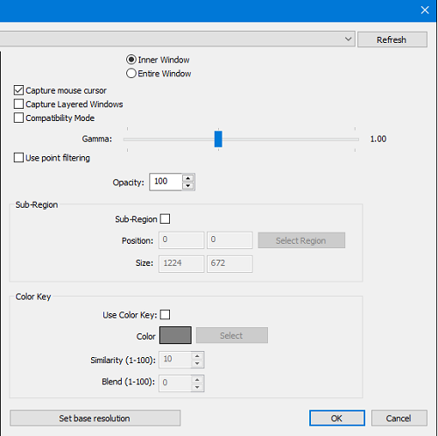This screenshot has height=436, width=438.
Task: Click the Gamma slider handle
Action: coord(218,139)
